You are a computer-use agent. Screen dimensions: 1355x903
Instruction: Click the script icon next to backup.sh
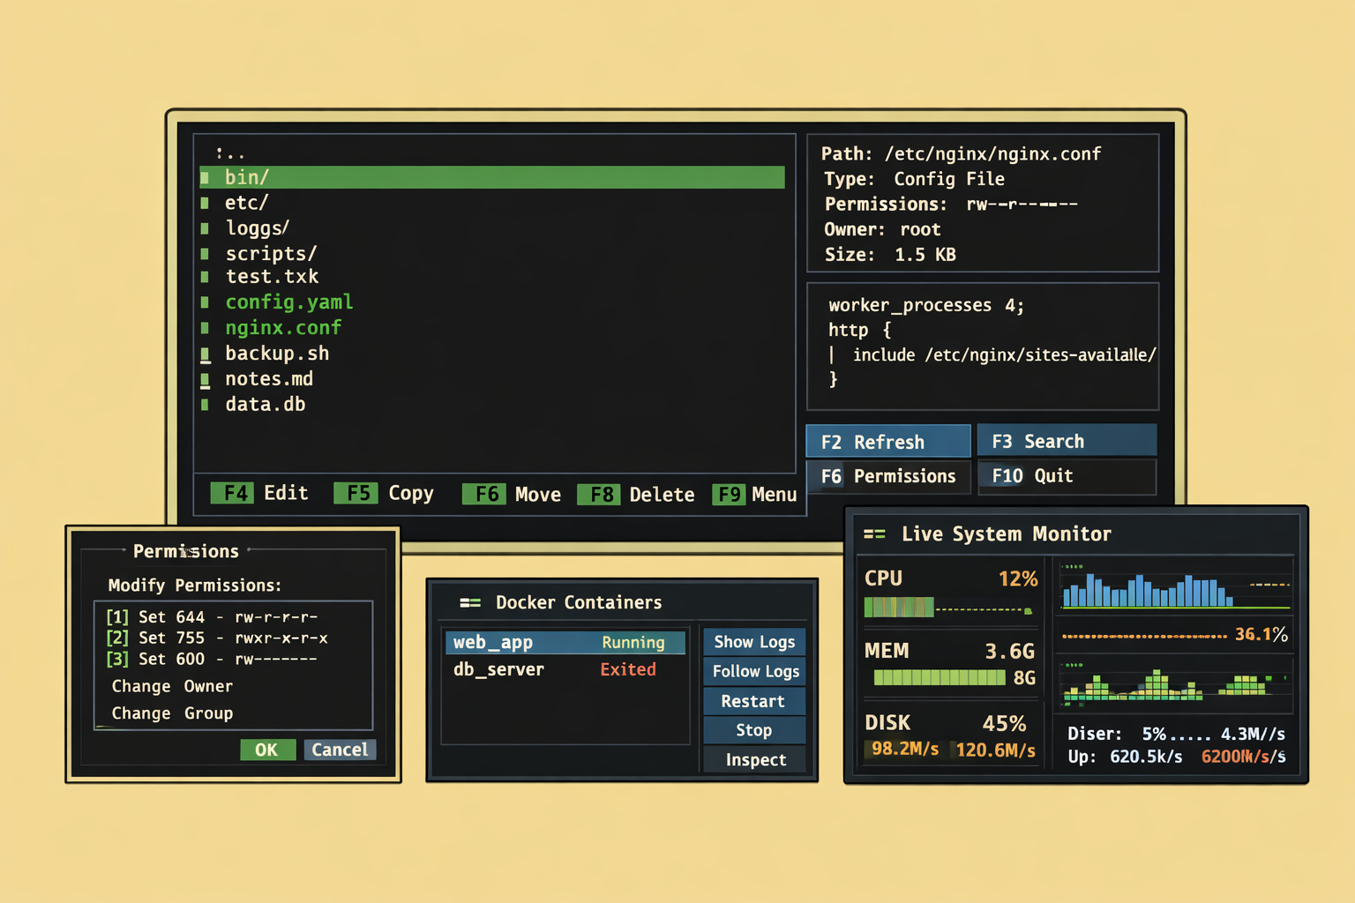coord(206,353)
